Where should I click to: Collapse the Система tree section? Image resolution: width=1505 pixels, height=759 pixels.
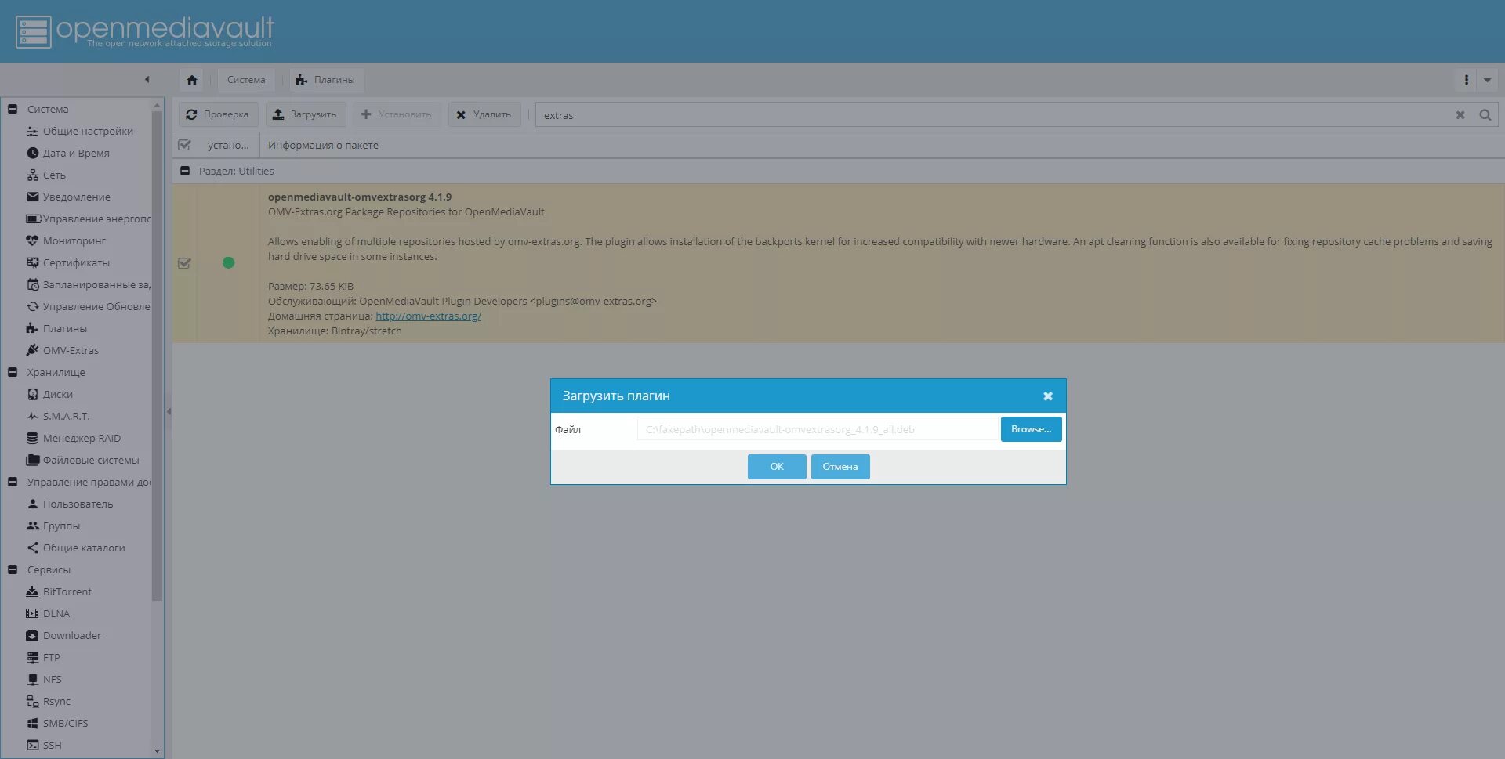[x=13, y=109]
